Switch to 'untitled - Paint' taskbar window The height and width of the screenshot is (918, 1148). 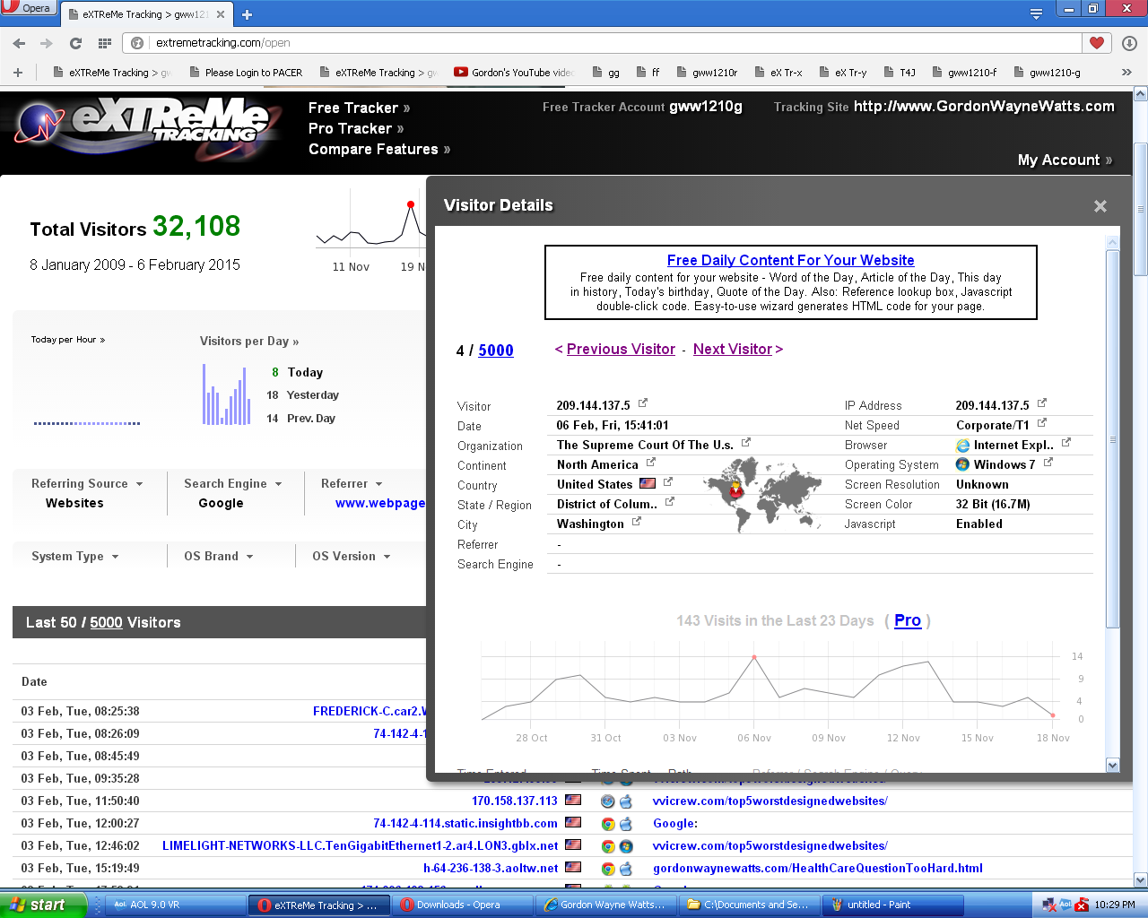pyautogui.click(x=893, y=905)
